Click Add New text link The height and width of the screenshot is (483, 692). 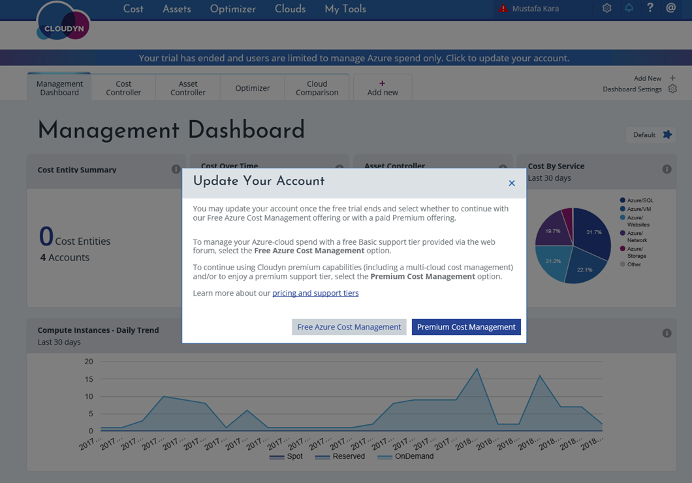click(648, 78)
